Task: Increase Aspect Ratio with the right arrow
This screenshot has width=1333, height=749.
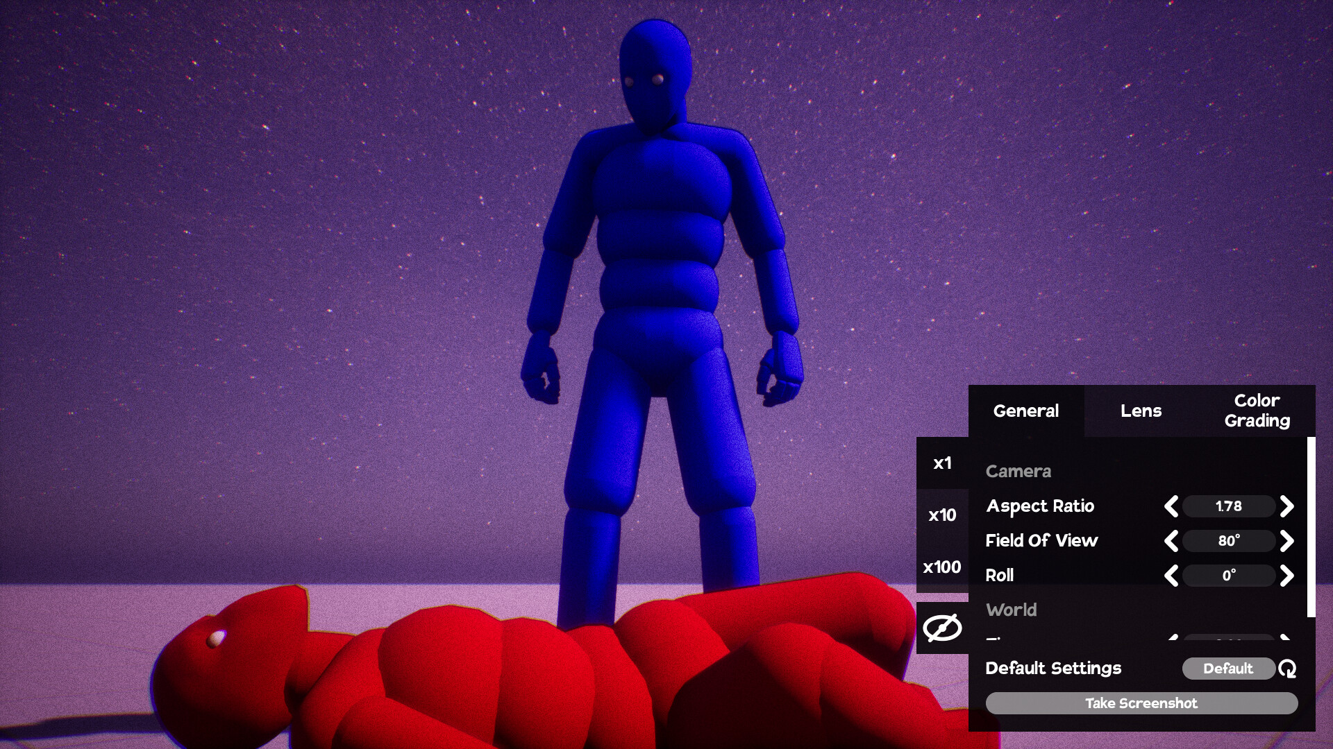Action: pyautogui.click(x=1286, y=506)
